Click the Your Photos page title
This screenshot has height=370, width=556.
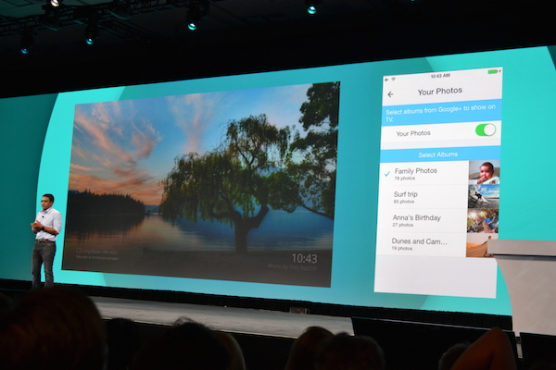coord(439,92)
